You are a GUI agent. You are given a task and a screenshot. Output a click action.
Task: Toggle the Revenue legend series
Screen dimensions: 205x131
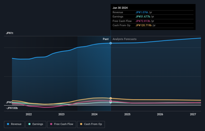point(14,124)
